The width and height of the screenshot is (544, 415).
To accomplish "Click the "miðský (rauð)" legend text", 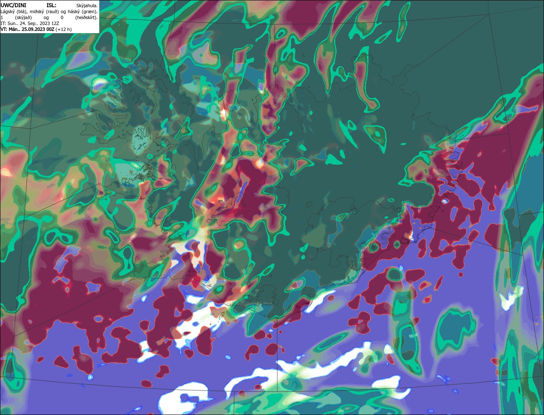I will 44,12.
